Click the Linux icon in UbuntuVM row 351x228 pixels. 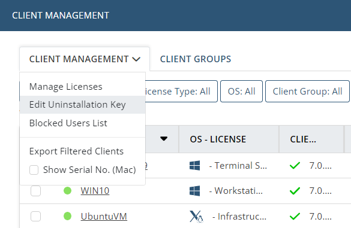pos(196,217)
